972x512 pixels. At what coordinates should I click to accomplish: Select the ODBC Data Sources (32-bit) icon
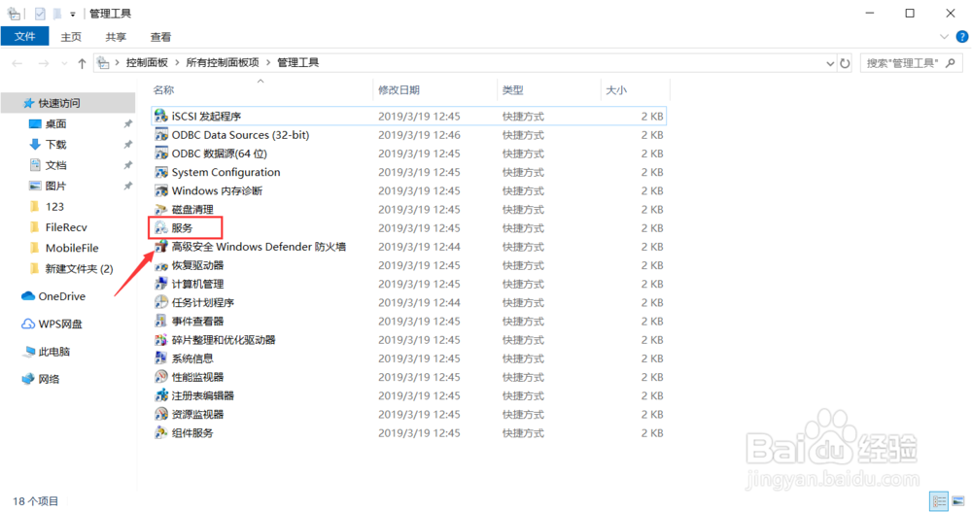point(161,134)
